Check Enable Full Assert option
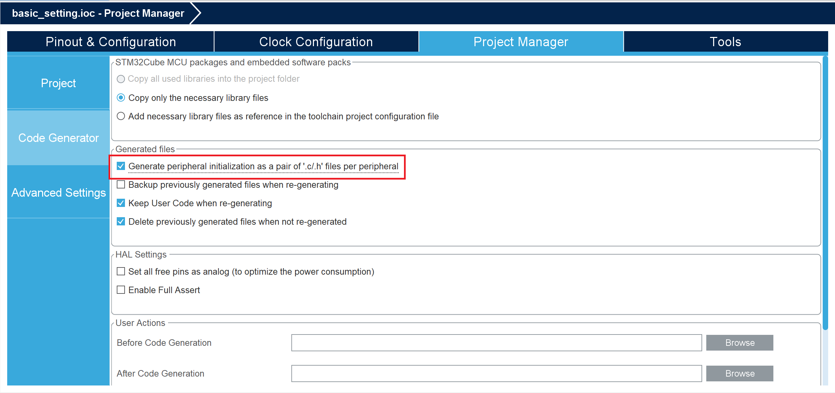The image size is (835, 393). pyautogui.click(x=121, y=290)
